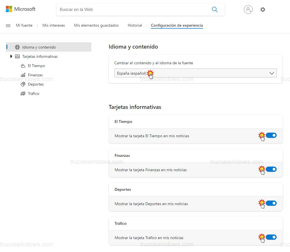This screenshot has height=252, width=290.
Task: Open the hamburger navigation menu
Action: pyautogui.click(x=8, y=26)
